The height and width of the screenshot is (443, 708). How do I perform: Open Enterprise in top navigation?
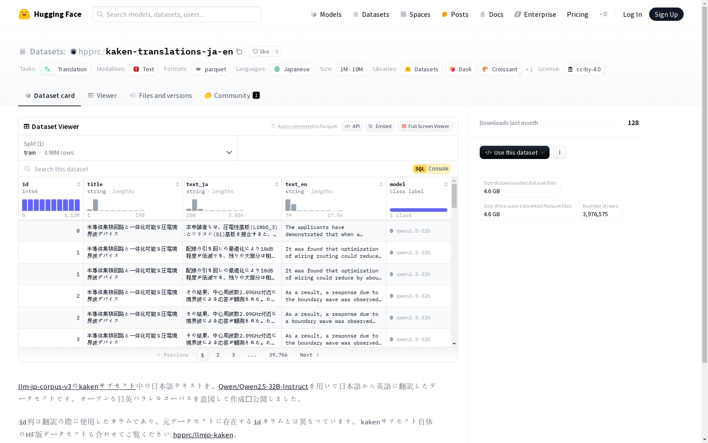535,14
